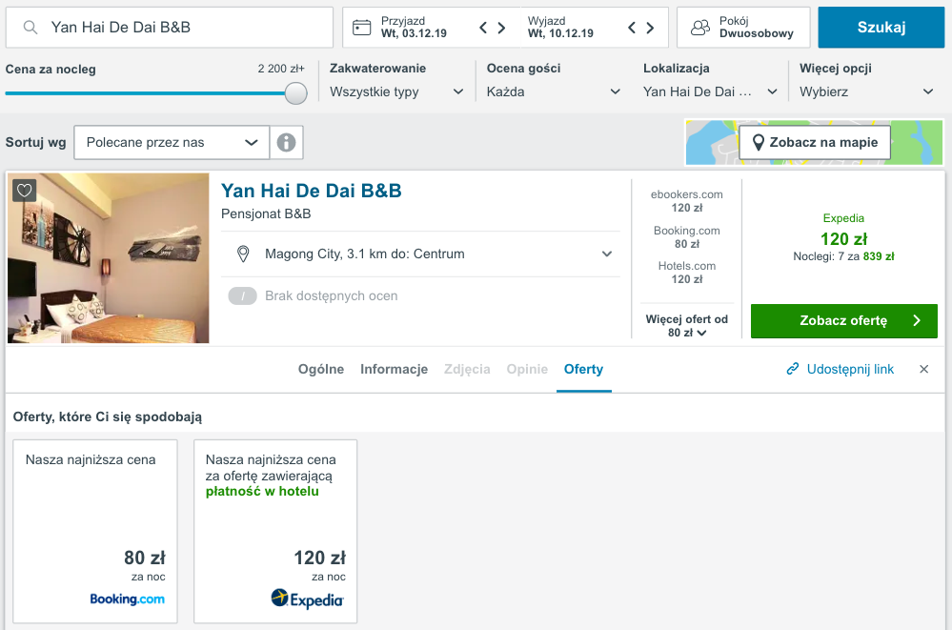Screen dimensions: 952x630
Task: Click the Zobacz ofertę green button
Action: click(844, 321)
